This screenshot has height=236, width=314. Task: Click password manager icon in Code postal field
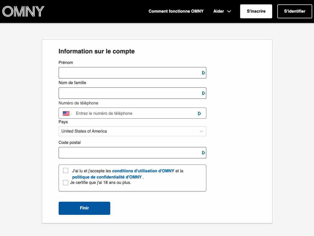203,153
